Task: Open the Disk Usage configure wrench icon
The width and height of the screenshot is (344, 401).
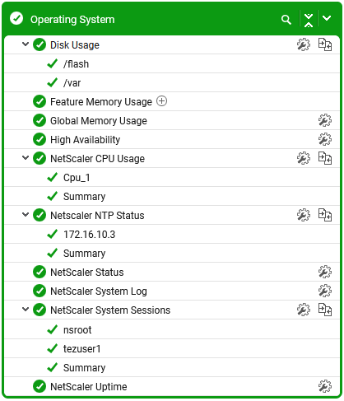Action: pyautogui.click(x=304, y=44)
